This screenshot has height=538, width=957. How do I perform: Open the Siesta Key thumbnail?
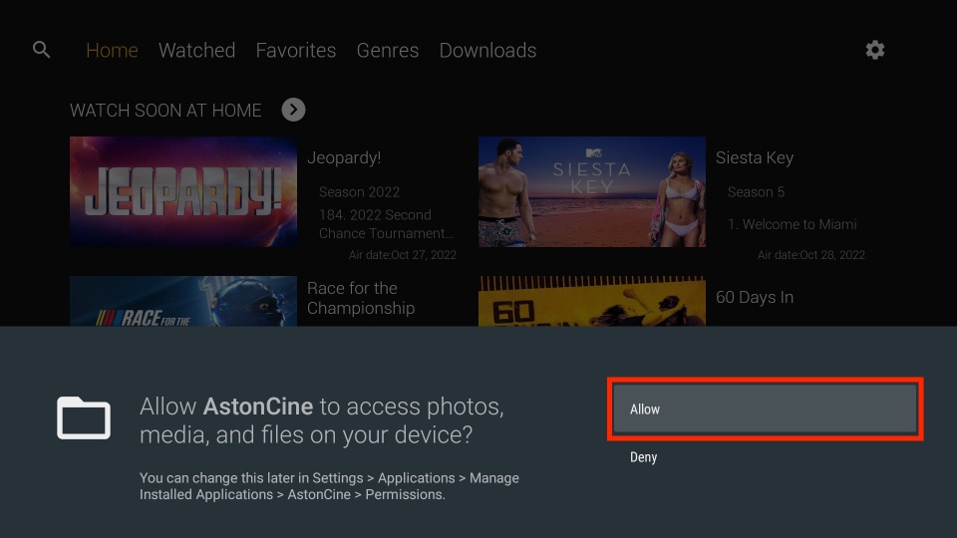click(x=592, y=191)
